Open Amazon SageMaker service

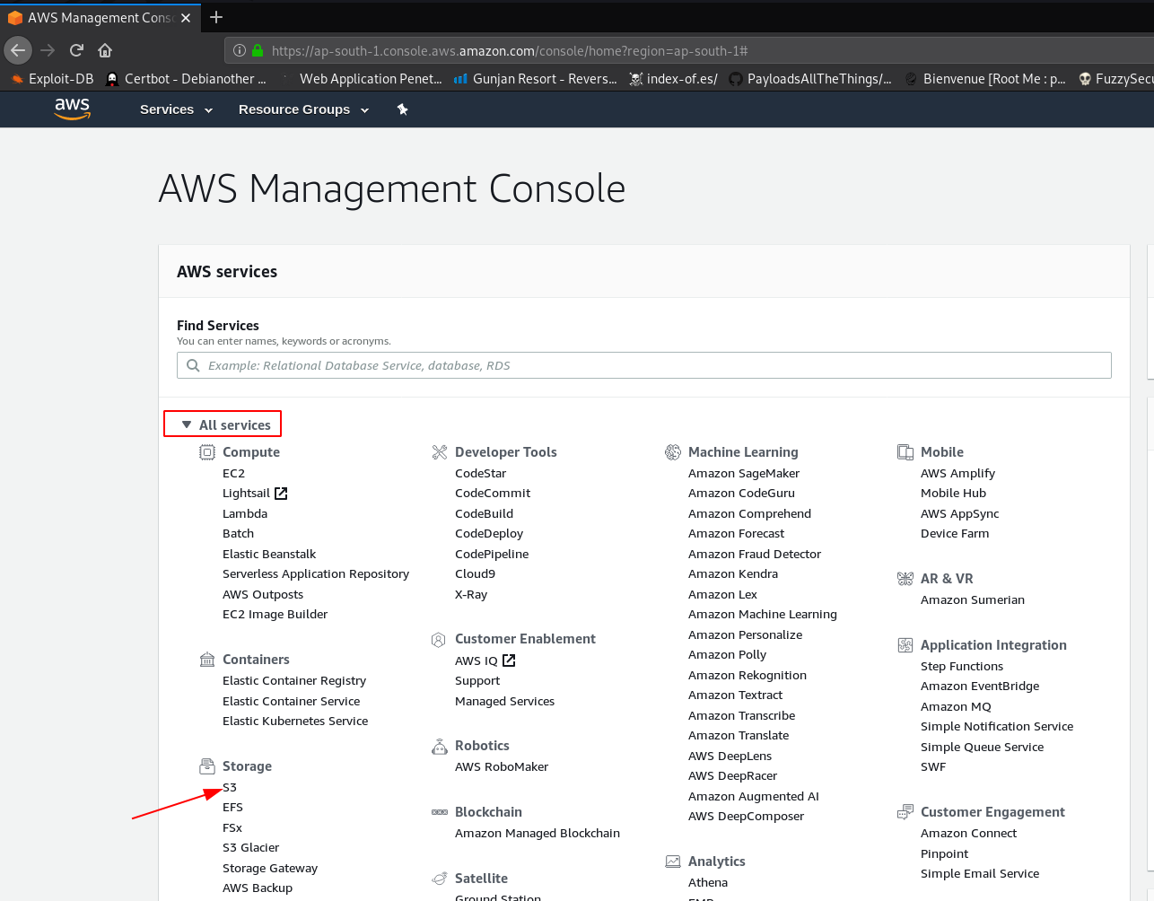744,474
